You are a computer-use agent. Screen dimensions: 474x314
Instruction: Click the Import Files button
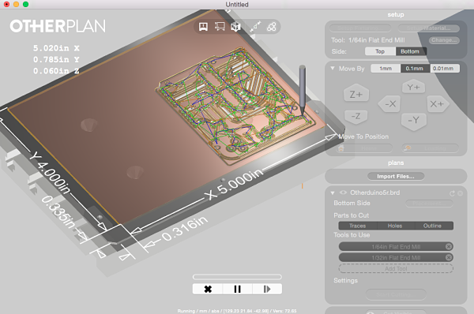396,176
